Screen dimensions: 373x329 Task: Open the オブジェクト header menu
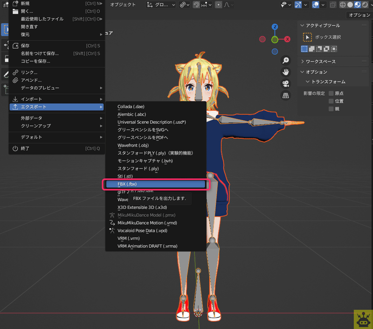tap(123, 5)
